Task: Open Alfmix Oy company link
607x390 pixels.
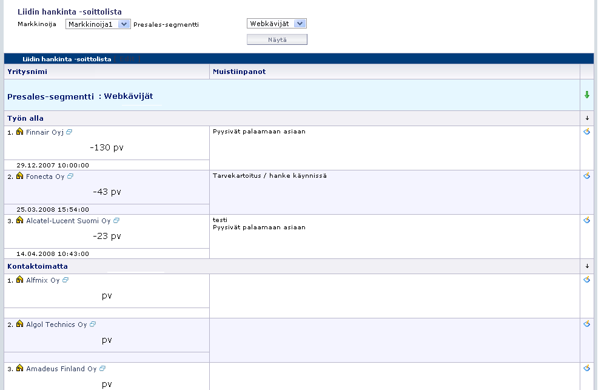Action: click(x=43, y=280)
